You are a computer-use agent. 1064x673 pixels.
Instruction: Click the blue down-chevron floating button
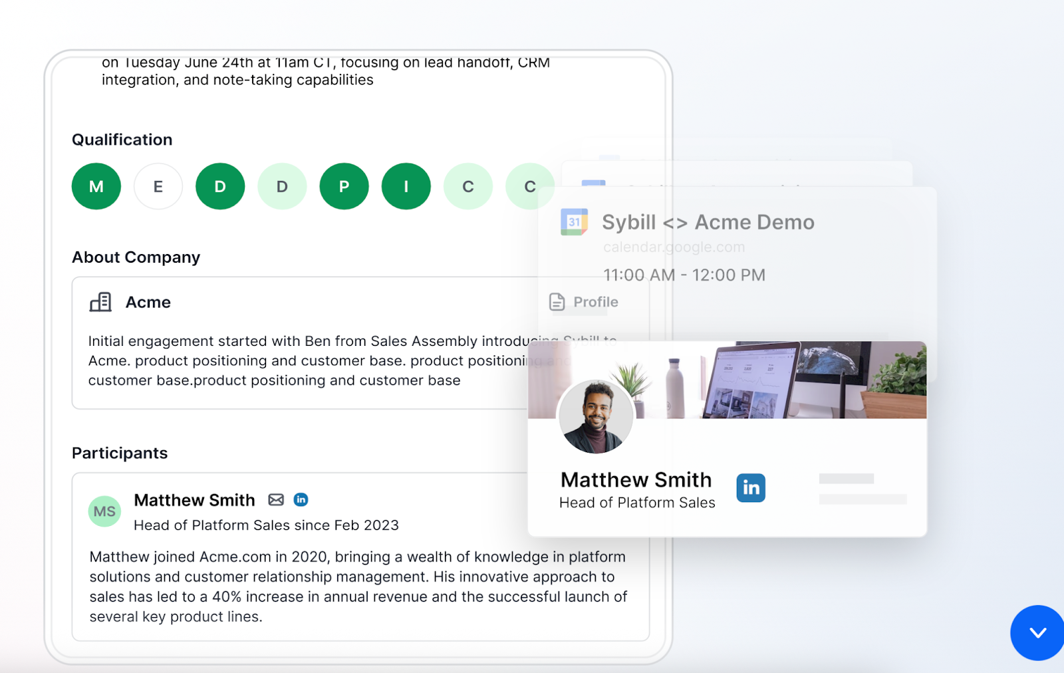point(1037,632)
